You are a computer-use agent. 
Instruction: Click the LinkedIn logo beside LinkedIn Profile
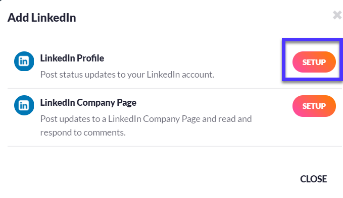pyautogui.click(x=24, y=61)
